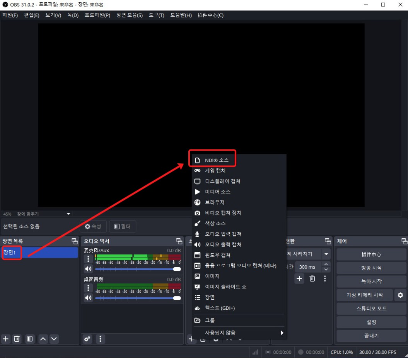Open virtual camera settings gear icon
The width and height of the screenshot is (408, 358).
click(x=400, y=295)
